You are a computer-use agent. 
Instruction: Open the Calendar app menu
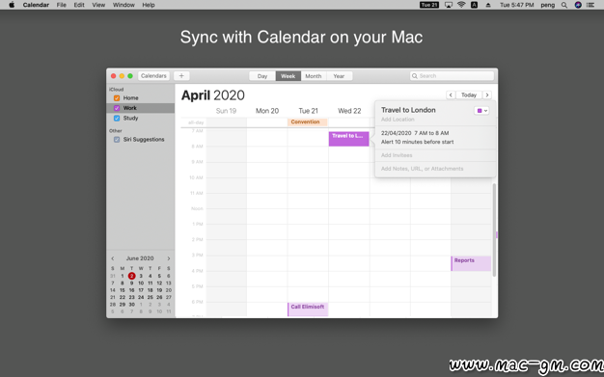point(36,5)
